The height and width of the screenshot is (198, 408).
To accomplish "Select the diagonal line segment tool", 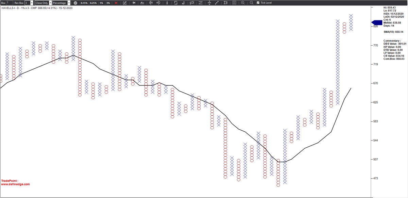I will pos(216,3).
